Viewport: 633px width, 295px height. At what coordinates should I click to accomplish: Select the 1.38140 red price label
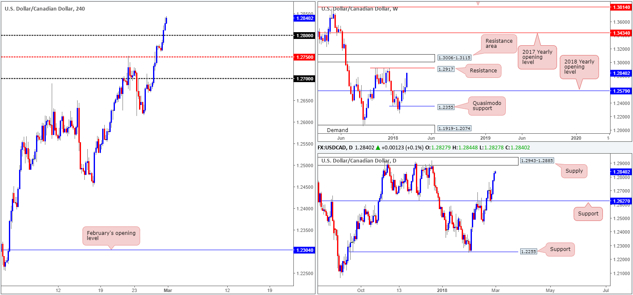[621, 7]
